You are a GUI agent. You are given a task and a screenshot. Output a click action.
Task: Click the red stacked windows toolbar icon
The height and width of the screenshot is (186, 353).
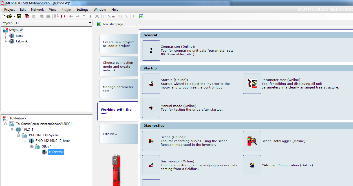click(x=27, y=16)
